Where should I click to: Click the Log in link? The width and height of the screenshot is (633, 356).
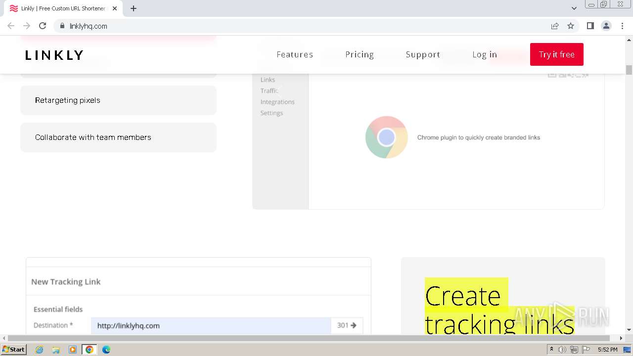click(x=485, y=54)
